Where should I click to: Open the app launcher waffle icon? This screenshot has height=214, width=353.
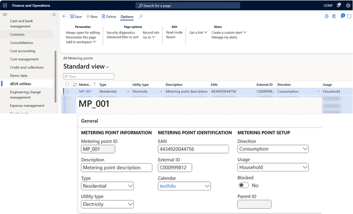[x=5, y=5]
